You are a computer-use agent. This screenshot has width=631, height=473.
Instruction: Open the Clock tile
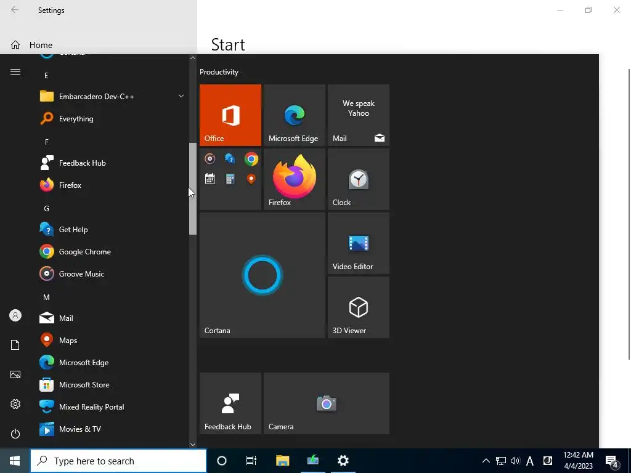(x=358, y=179)
